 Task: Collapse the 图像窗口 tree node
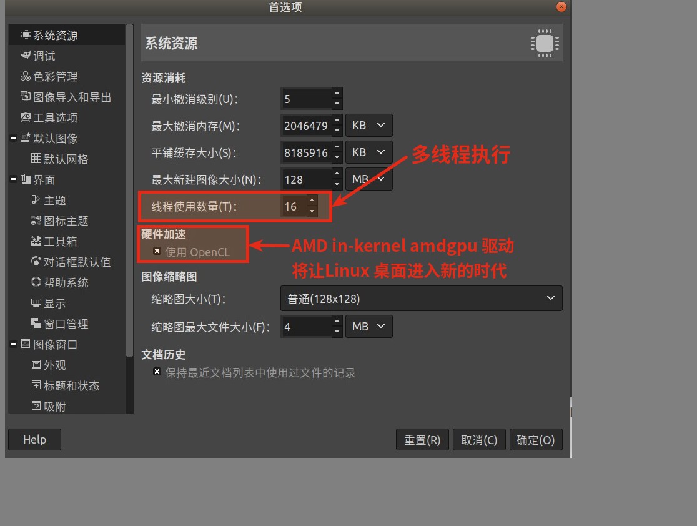pos(13,344)
